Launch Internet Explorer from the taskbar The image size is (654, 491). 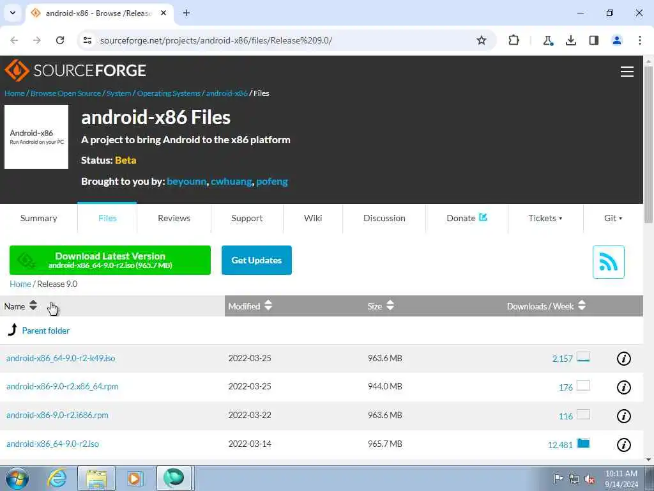point(57,478)
